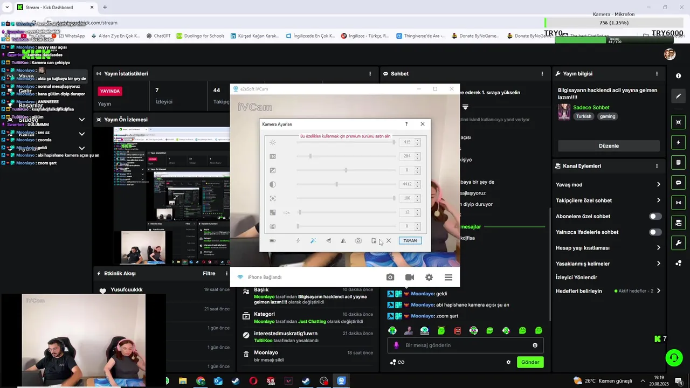690x388 pixels.
Task: Decrease ISO value 284 with down arrow
Action: [x=417, y=158]
